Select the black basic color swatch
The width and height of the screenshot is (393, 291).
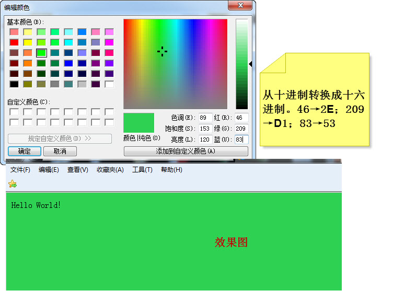click(14, 84)
